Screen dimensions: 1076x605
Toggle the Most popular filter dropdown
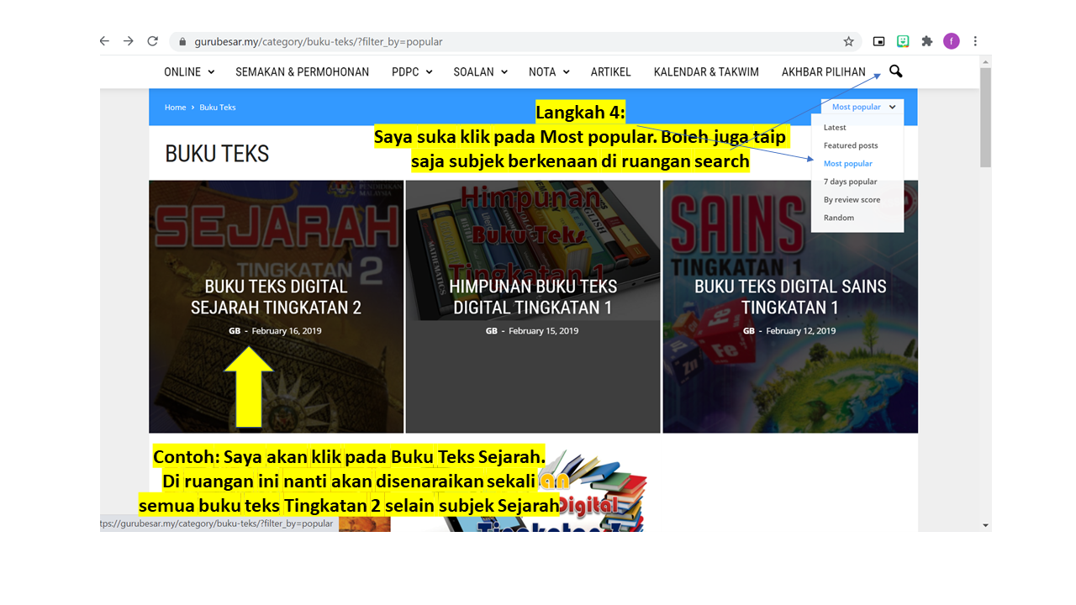coord(862,107)
